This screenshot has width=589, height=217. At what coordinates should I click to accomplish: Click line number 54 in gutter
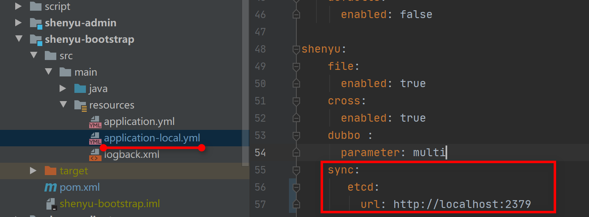260,152
